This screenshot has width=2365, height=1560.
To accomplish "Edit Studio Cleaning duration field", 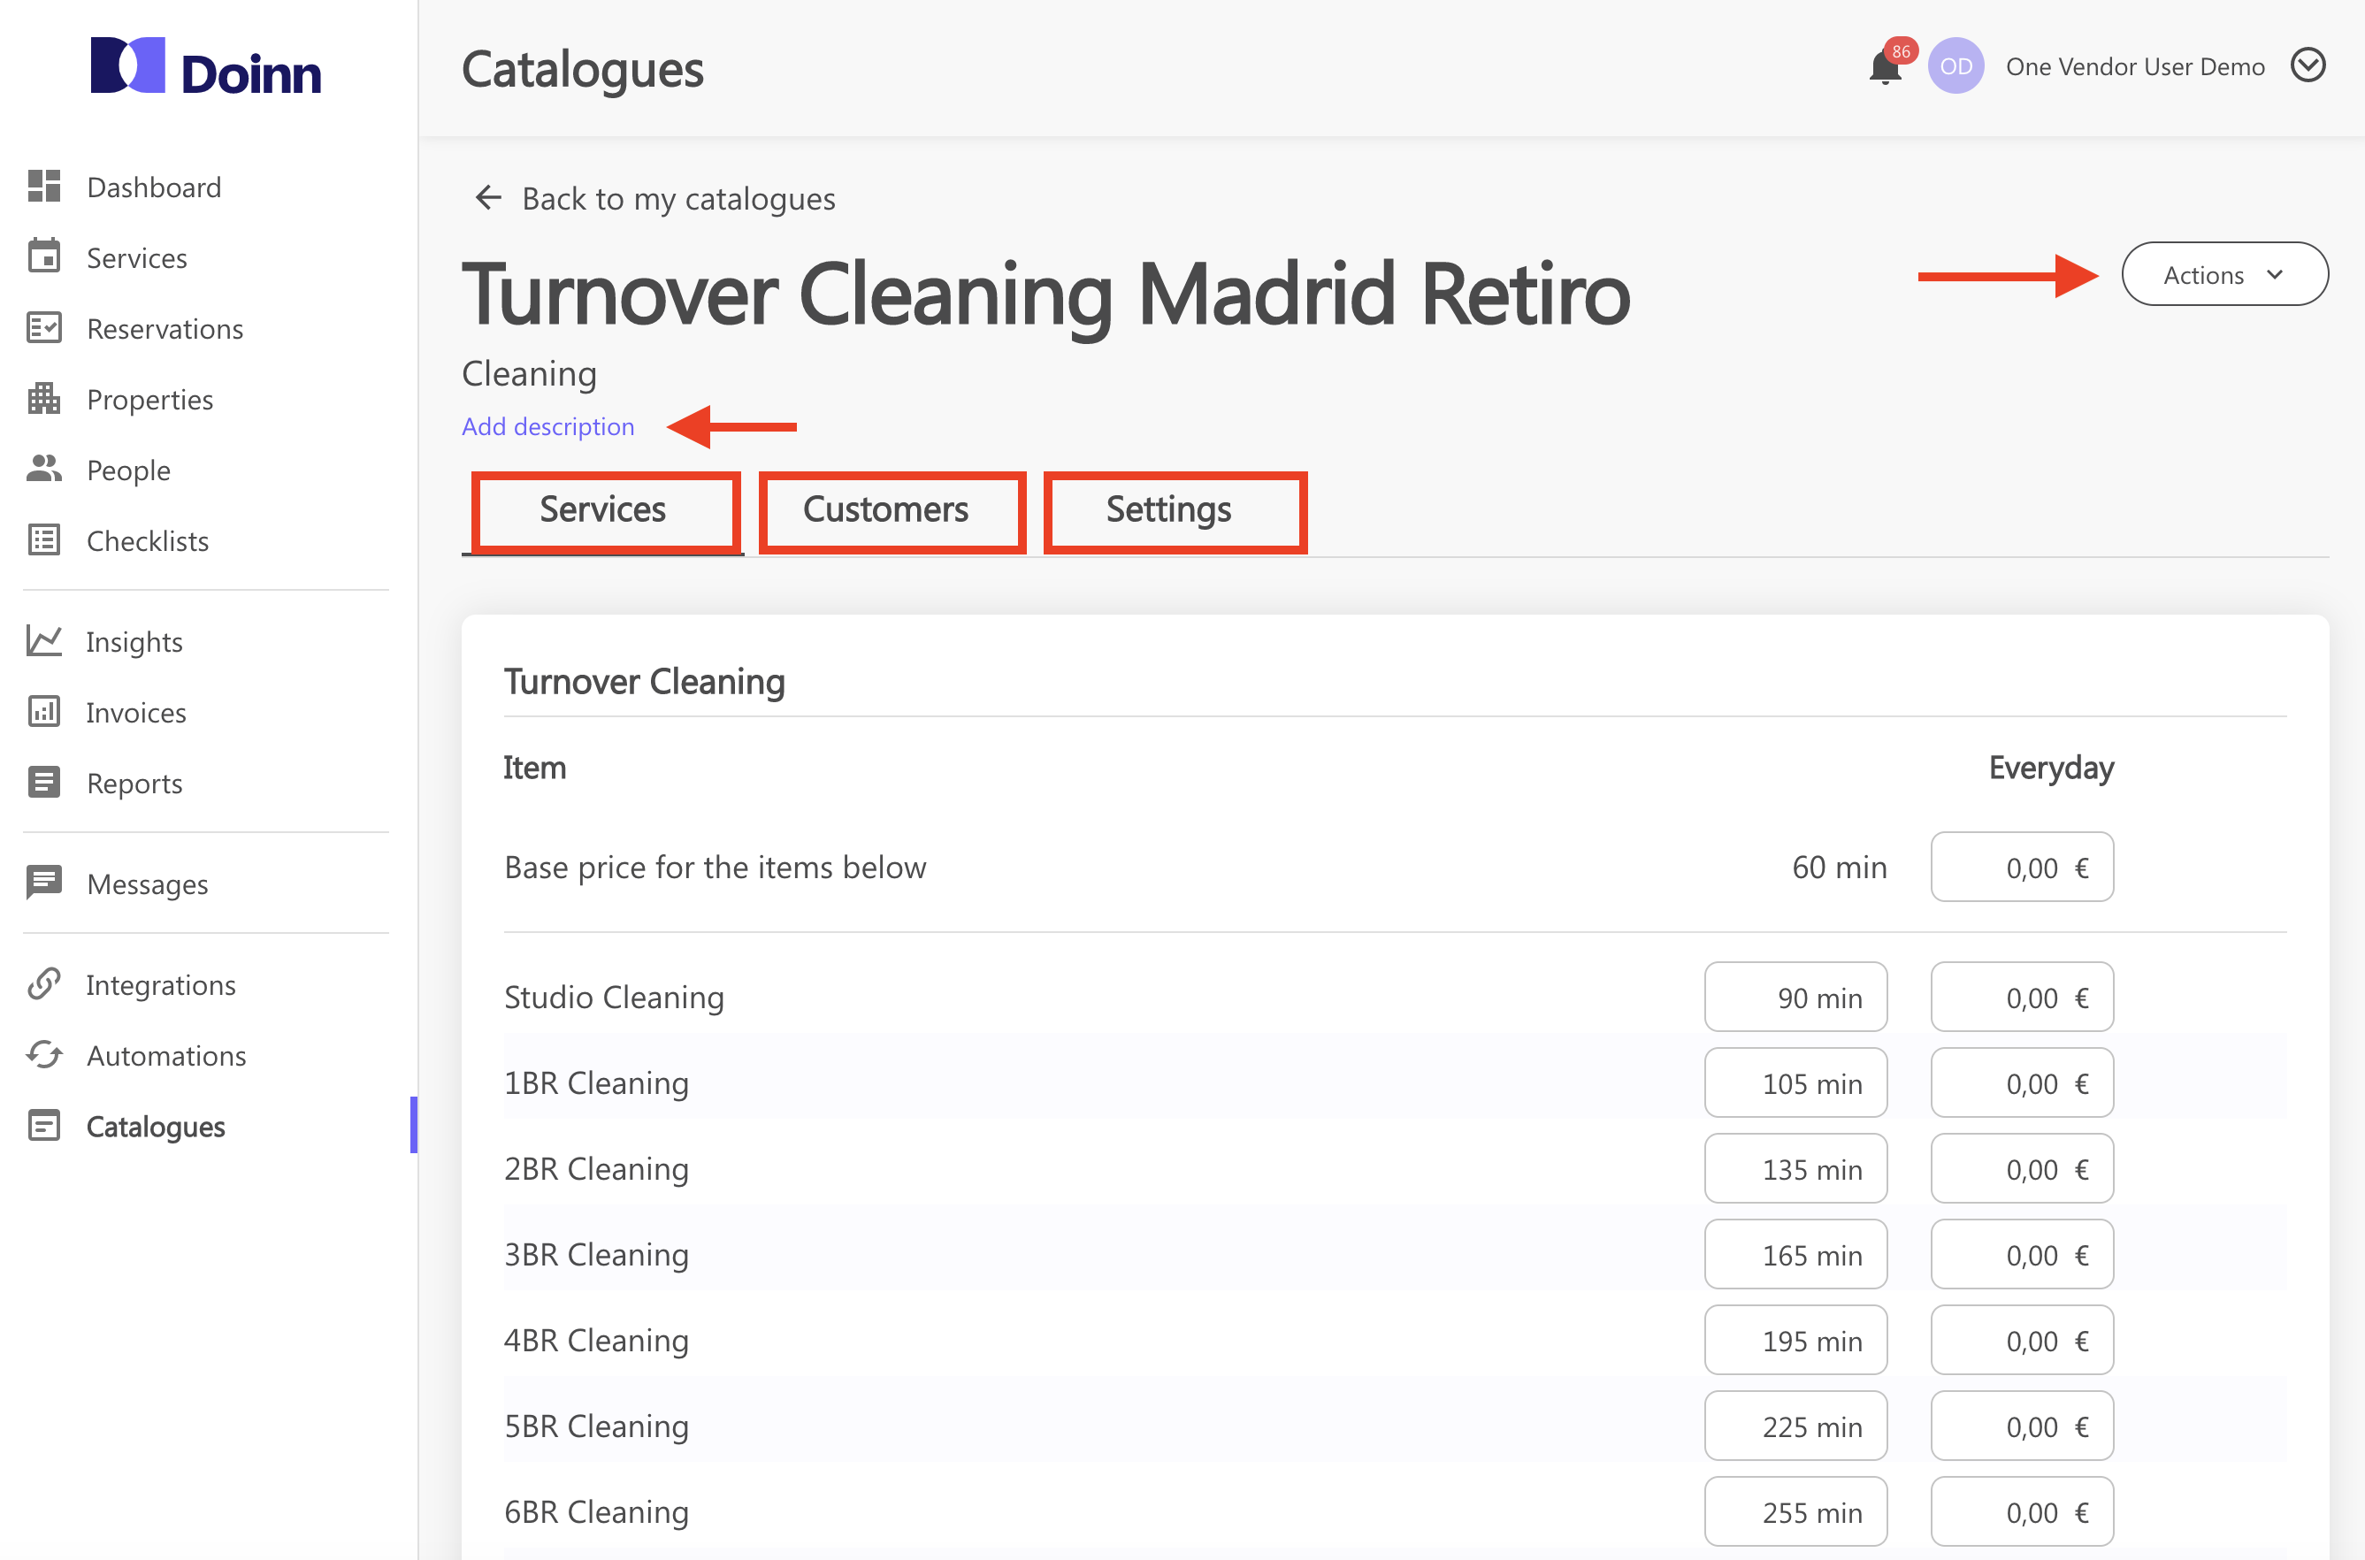I will (1795, 997).
